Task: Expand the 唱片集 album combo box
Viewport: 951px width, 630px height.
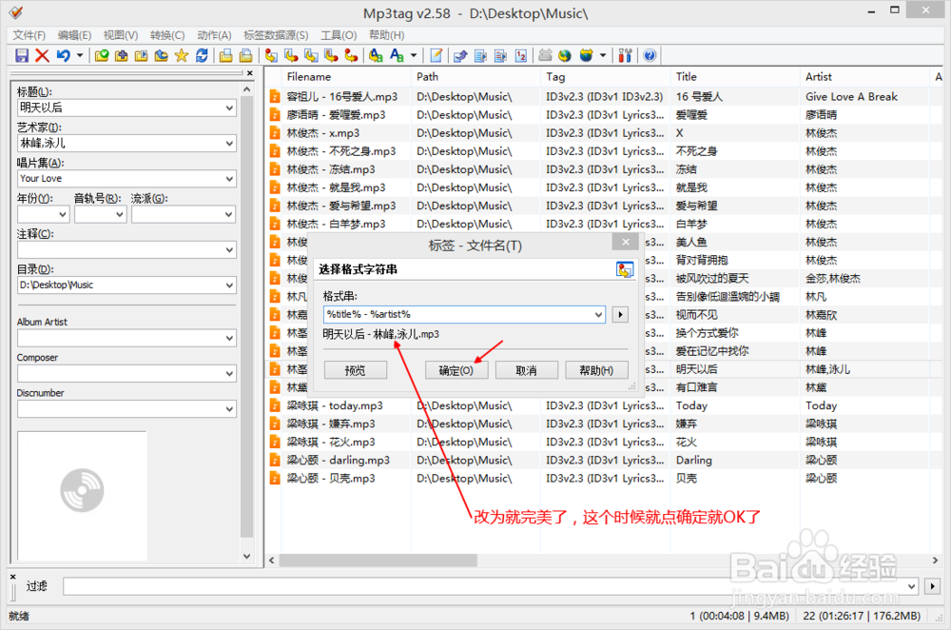Action: pyautogui.click(x=229, y=179)
